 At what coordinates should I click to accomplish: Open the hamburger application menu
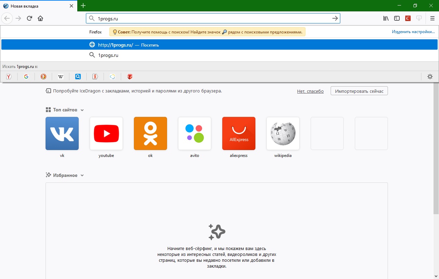[432, 18]
